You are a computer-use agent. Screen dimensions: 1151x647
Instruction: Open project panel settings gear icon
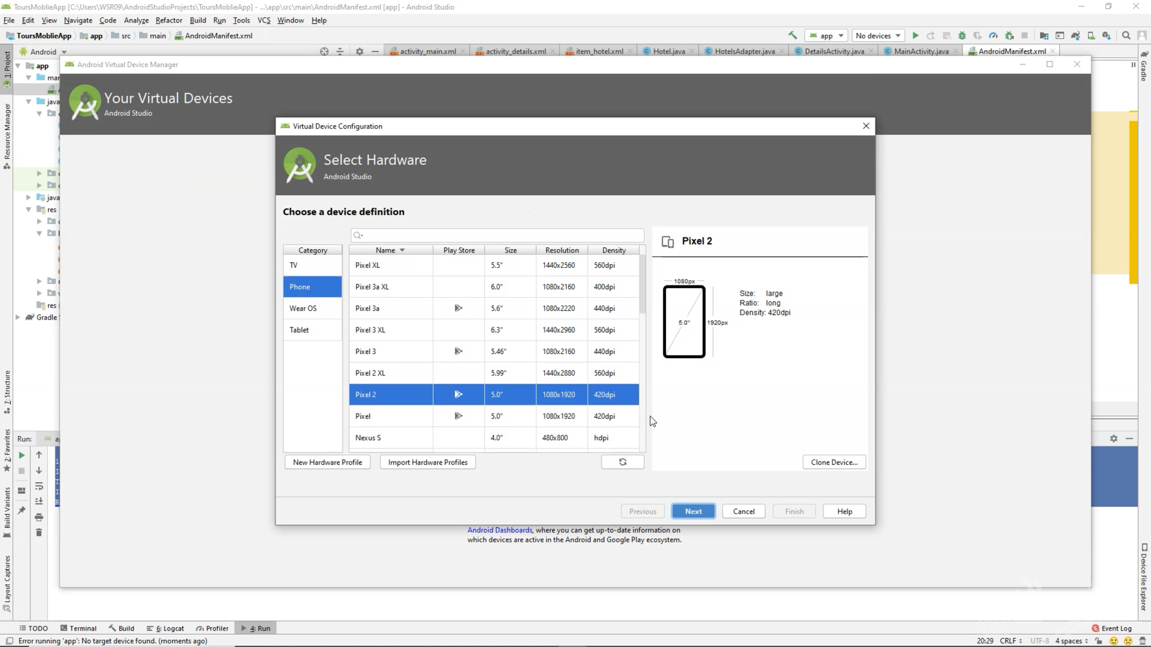point(360,51)
